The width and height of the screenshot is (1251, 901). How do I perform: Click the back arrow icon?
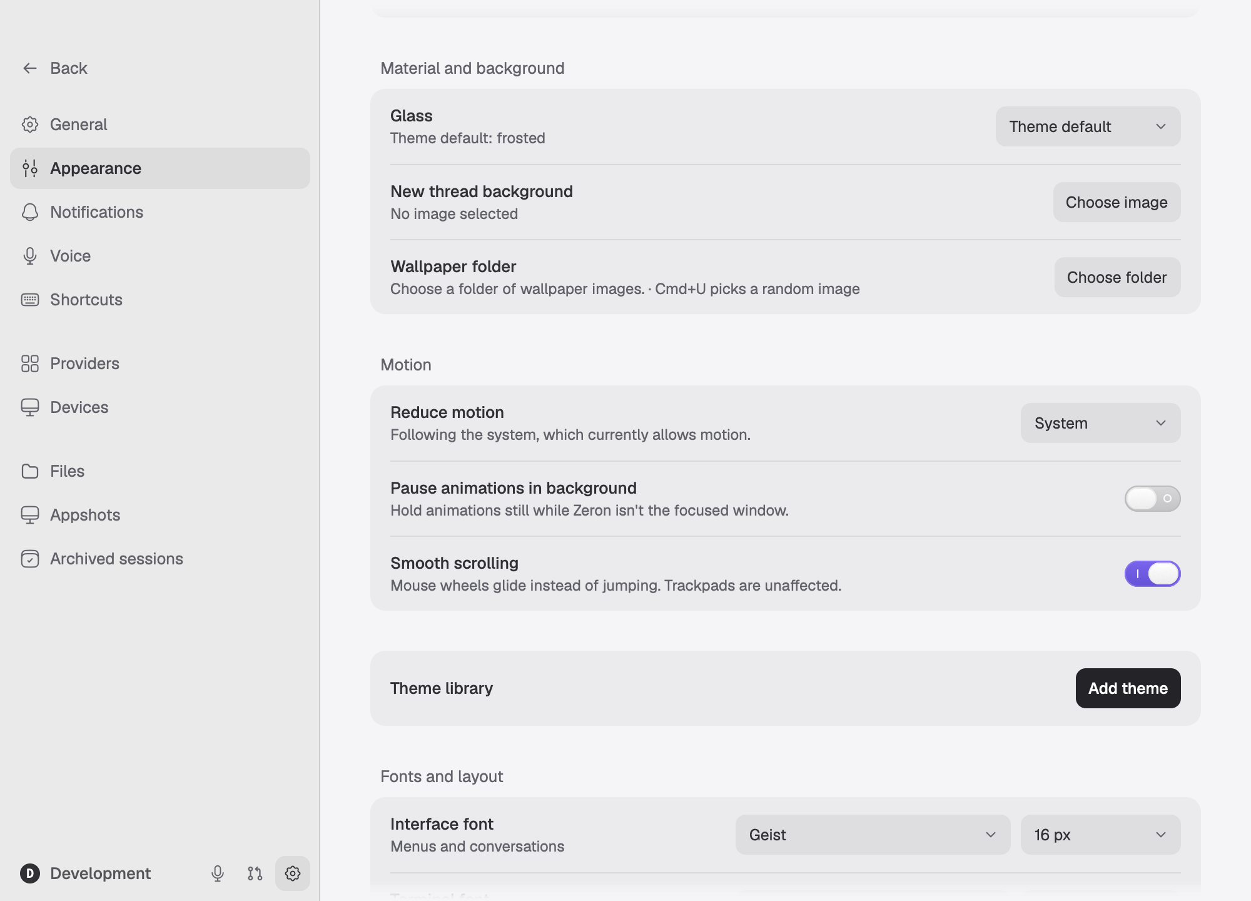[x=30, y=68]
